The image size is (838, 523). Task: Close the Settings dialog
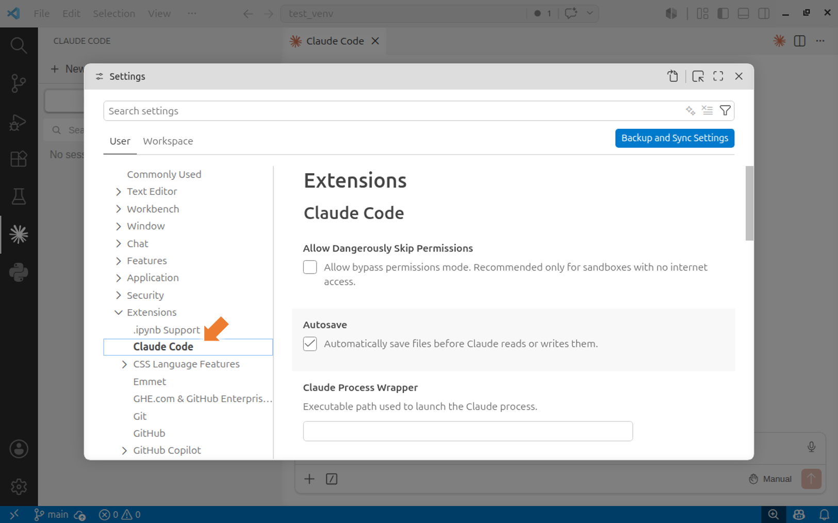(x=739, y=76)
